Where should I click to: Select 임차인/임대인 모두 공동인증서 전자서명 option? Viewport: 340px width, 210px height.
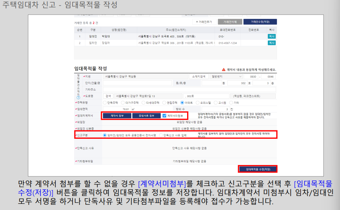point(105,135)
